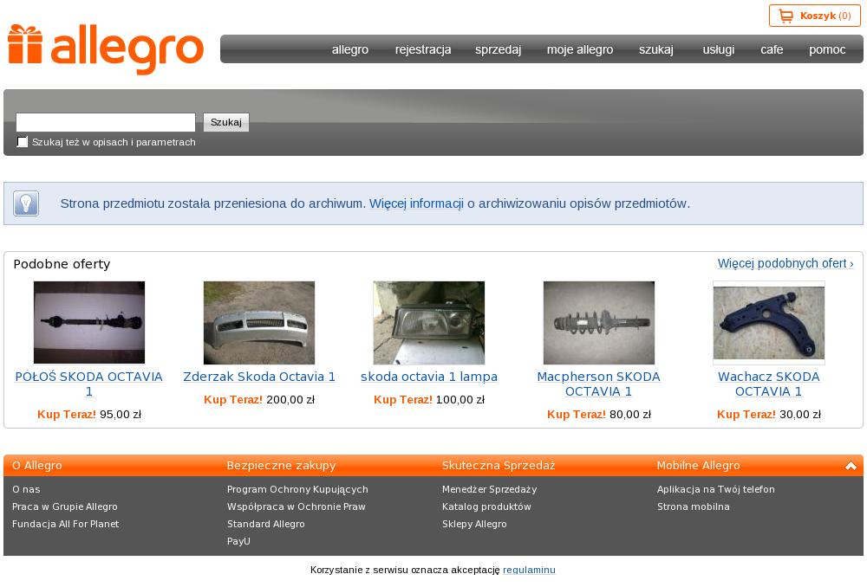867x587 pixels.
Task: Click the O Allegro footer heading
Action: tap(37, 466)
